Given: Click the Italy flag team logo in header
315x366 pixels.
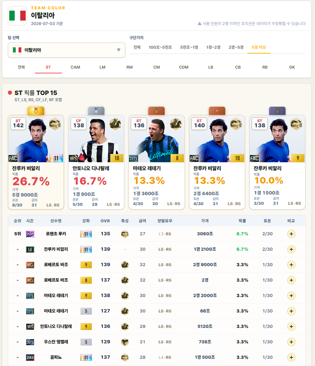Looking at the screenshot, I should click(17, 16).
